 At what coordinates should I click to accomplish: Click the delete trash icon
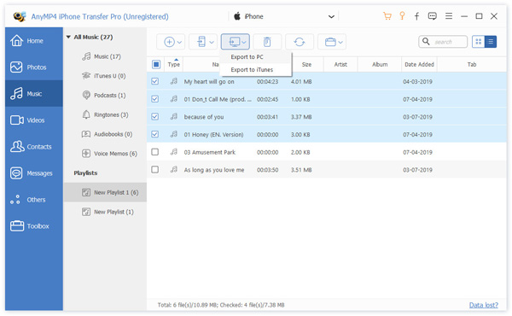(267, 42)
